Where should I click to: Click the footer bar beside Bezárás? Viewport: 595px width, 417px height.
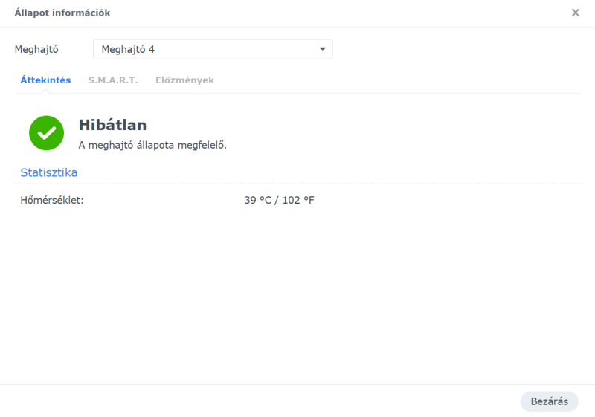260,401
